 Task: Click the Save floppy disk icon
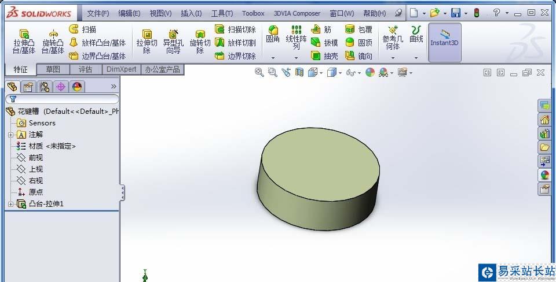pos(456,13)
